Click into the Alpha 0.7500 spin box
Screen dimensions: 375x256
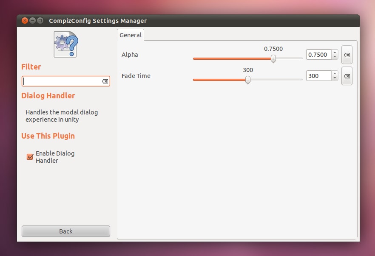(x=319, y=55)
